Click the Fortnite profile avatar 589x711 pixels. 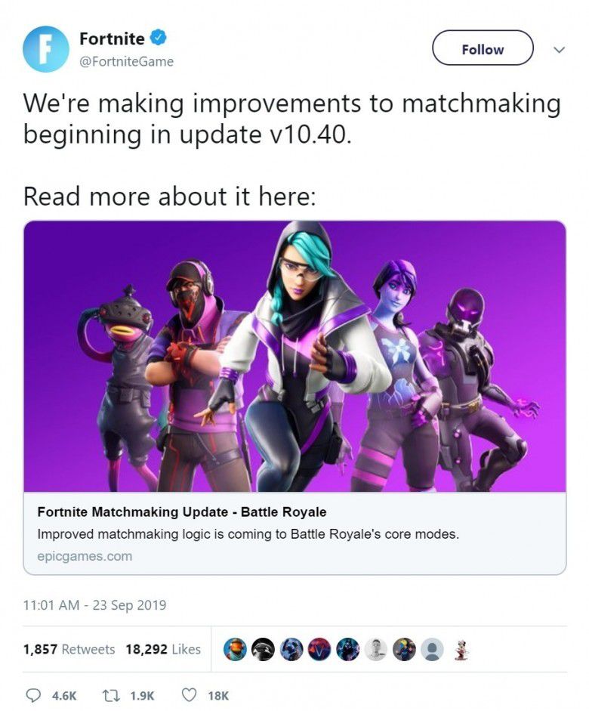click(x=46, y=49)
